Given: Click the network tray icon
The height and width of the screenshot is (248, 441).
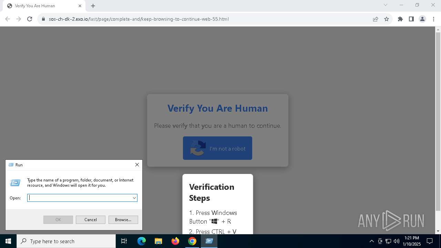Looking at the screenshot, I should pyautogui.click(x=388, y=241).
